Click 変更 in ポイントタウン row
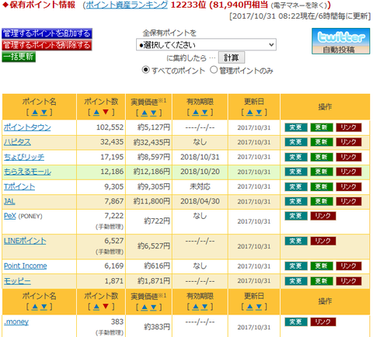This screenshot has width=373, height=337. pos(296,127)
